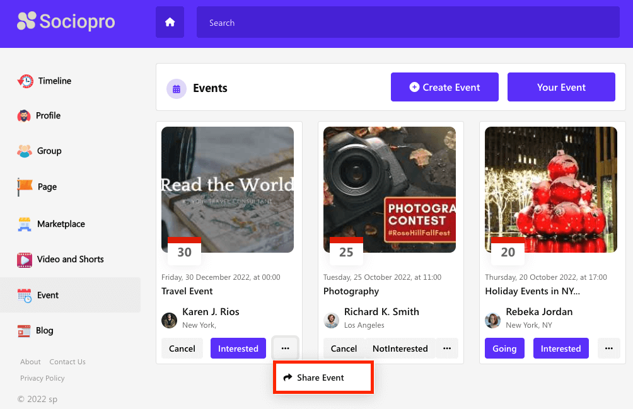Open the Privacy Policy link

pyautogui.click(x=42, y=378)
